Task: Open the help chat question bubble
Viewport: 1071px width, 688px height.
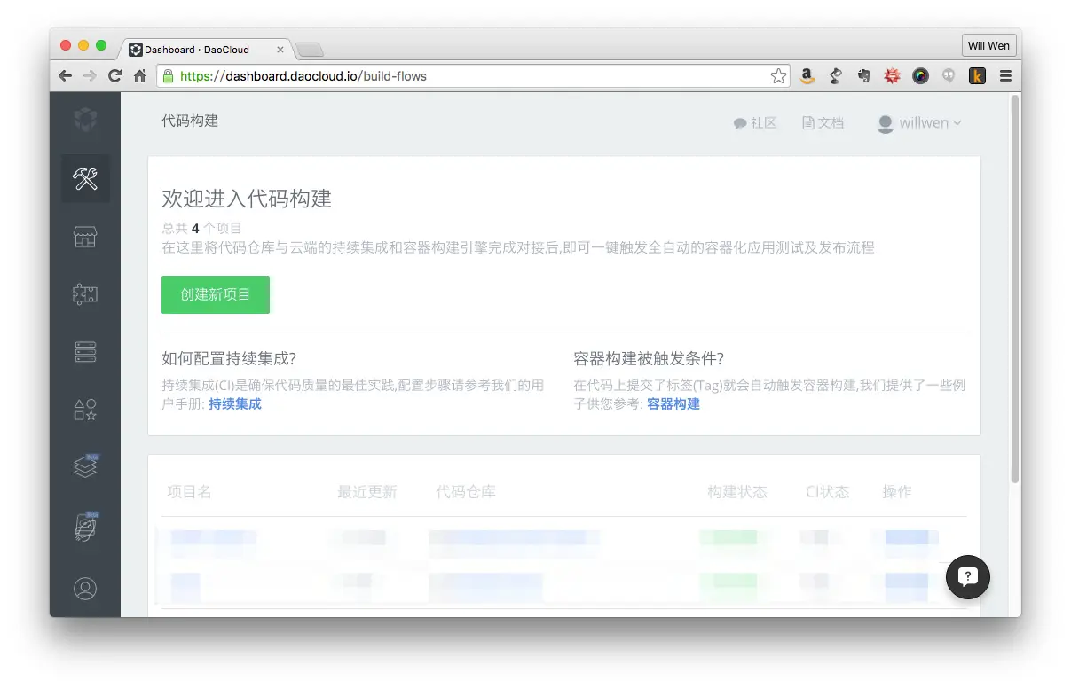Action: tap(968, 576)
